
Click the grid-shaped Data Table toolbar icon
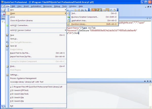coord(104,10)
